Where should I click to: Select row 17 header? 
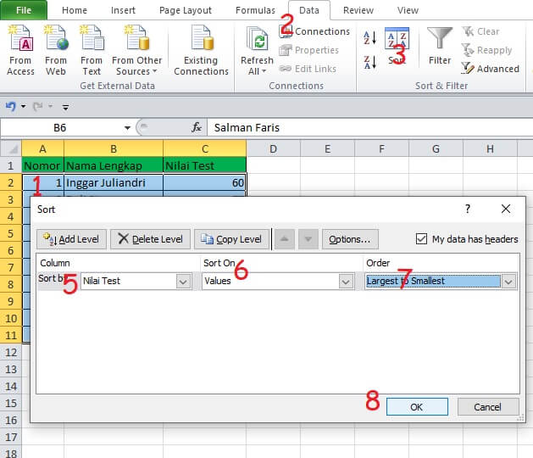point(11,437)
